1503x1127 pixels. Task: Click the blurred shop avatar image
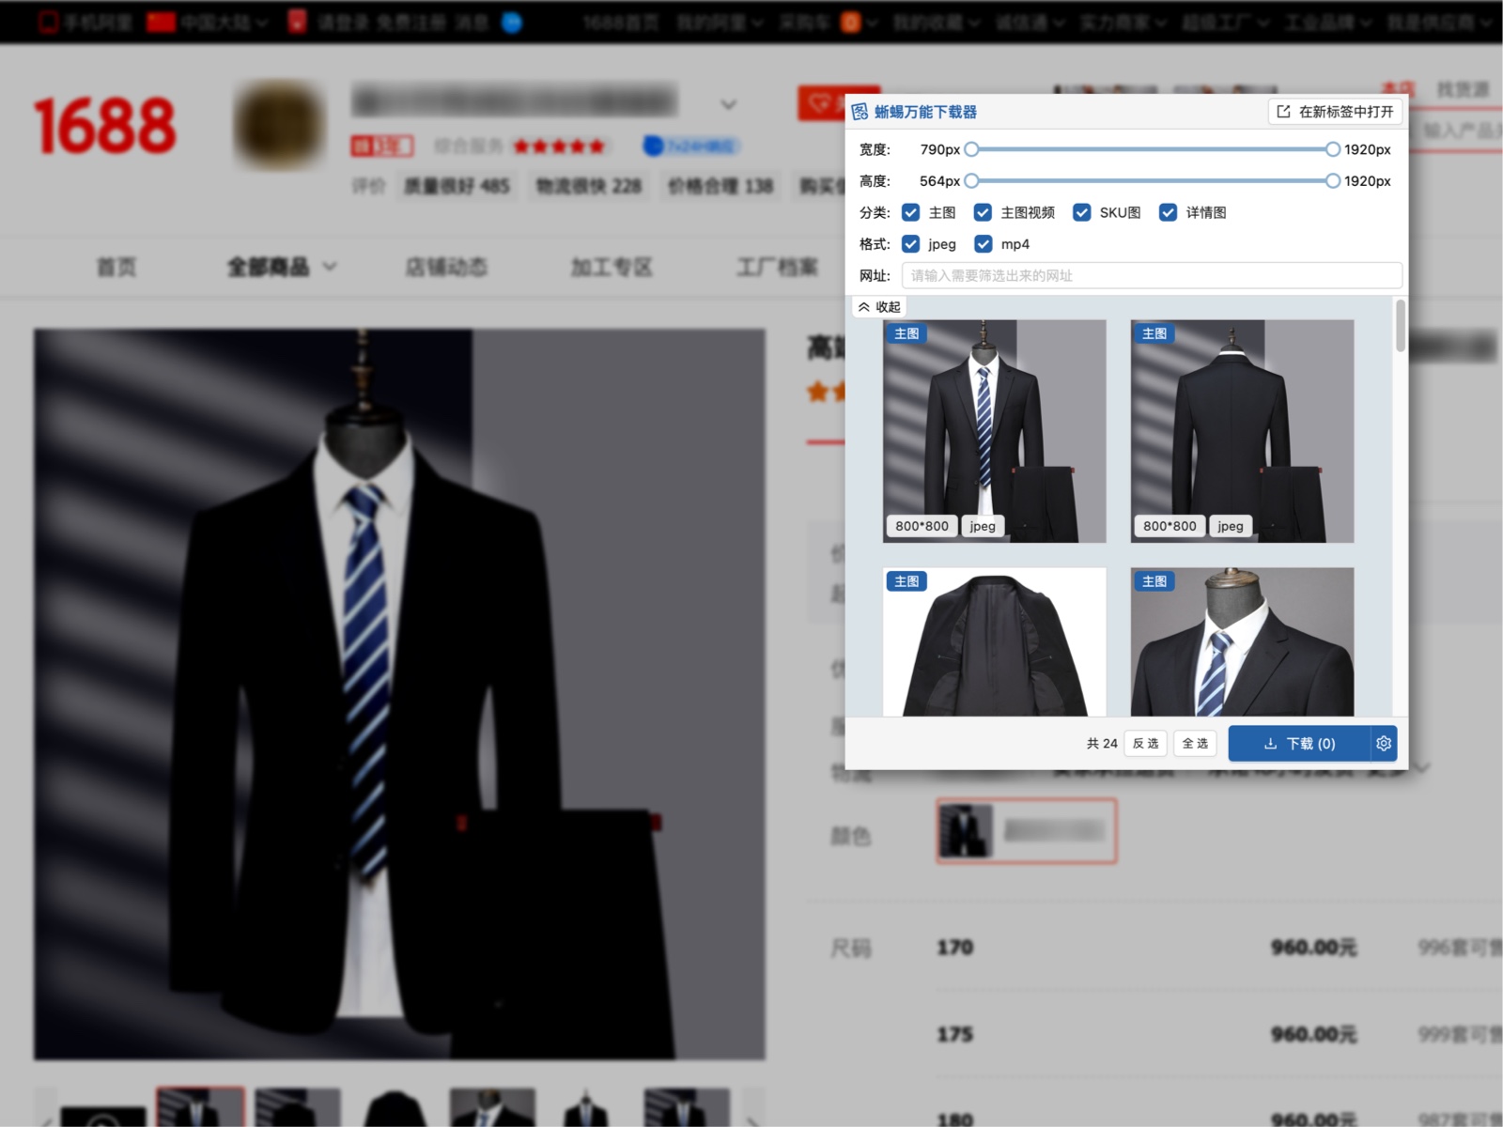pyautogui.click(x=279, y=126)
